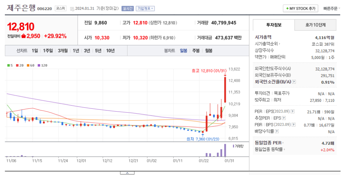Open help icon next to 추정PER EPS
Image resolution: width=343 pixels, height=175 pixels.
point(284,118)
